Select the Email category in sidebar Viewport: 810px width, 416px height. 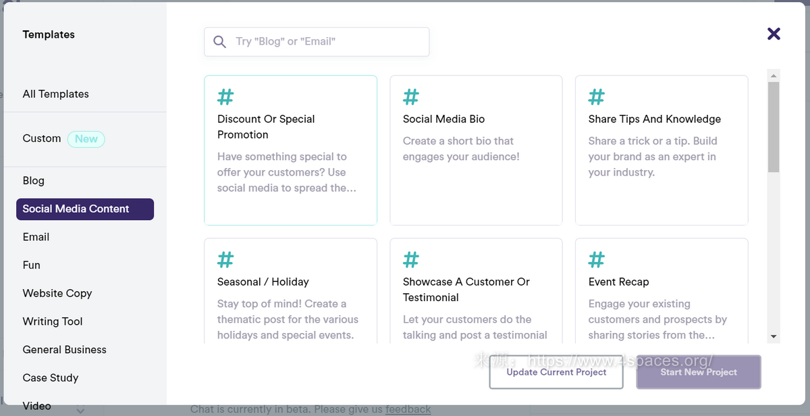tap(36, 237)
